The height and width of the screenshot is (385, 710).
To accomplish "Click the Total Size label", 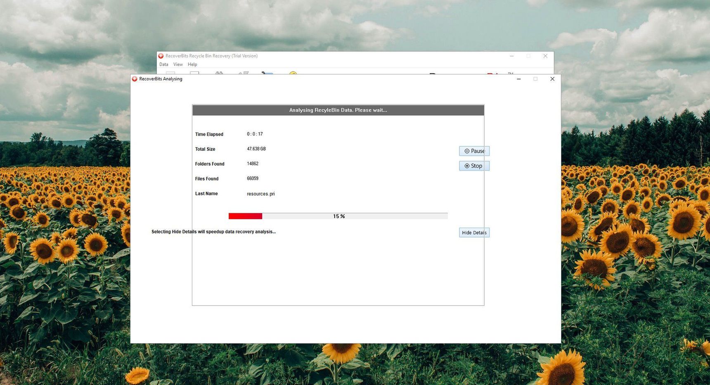I will click(205, 149).
